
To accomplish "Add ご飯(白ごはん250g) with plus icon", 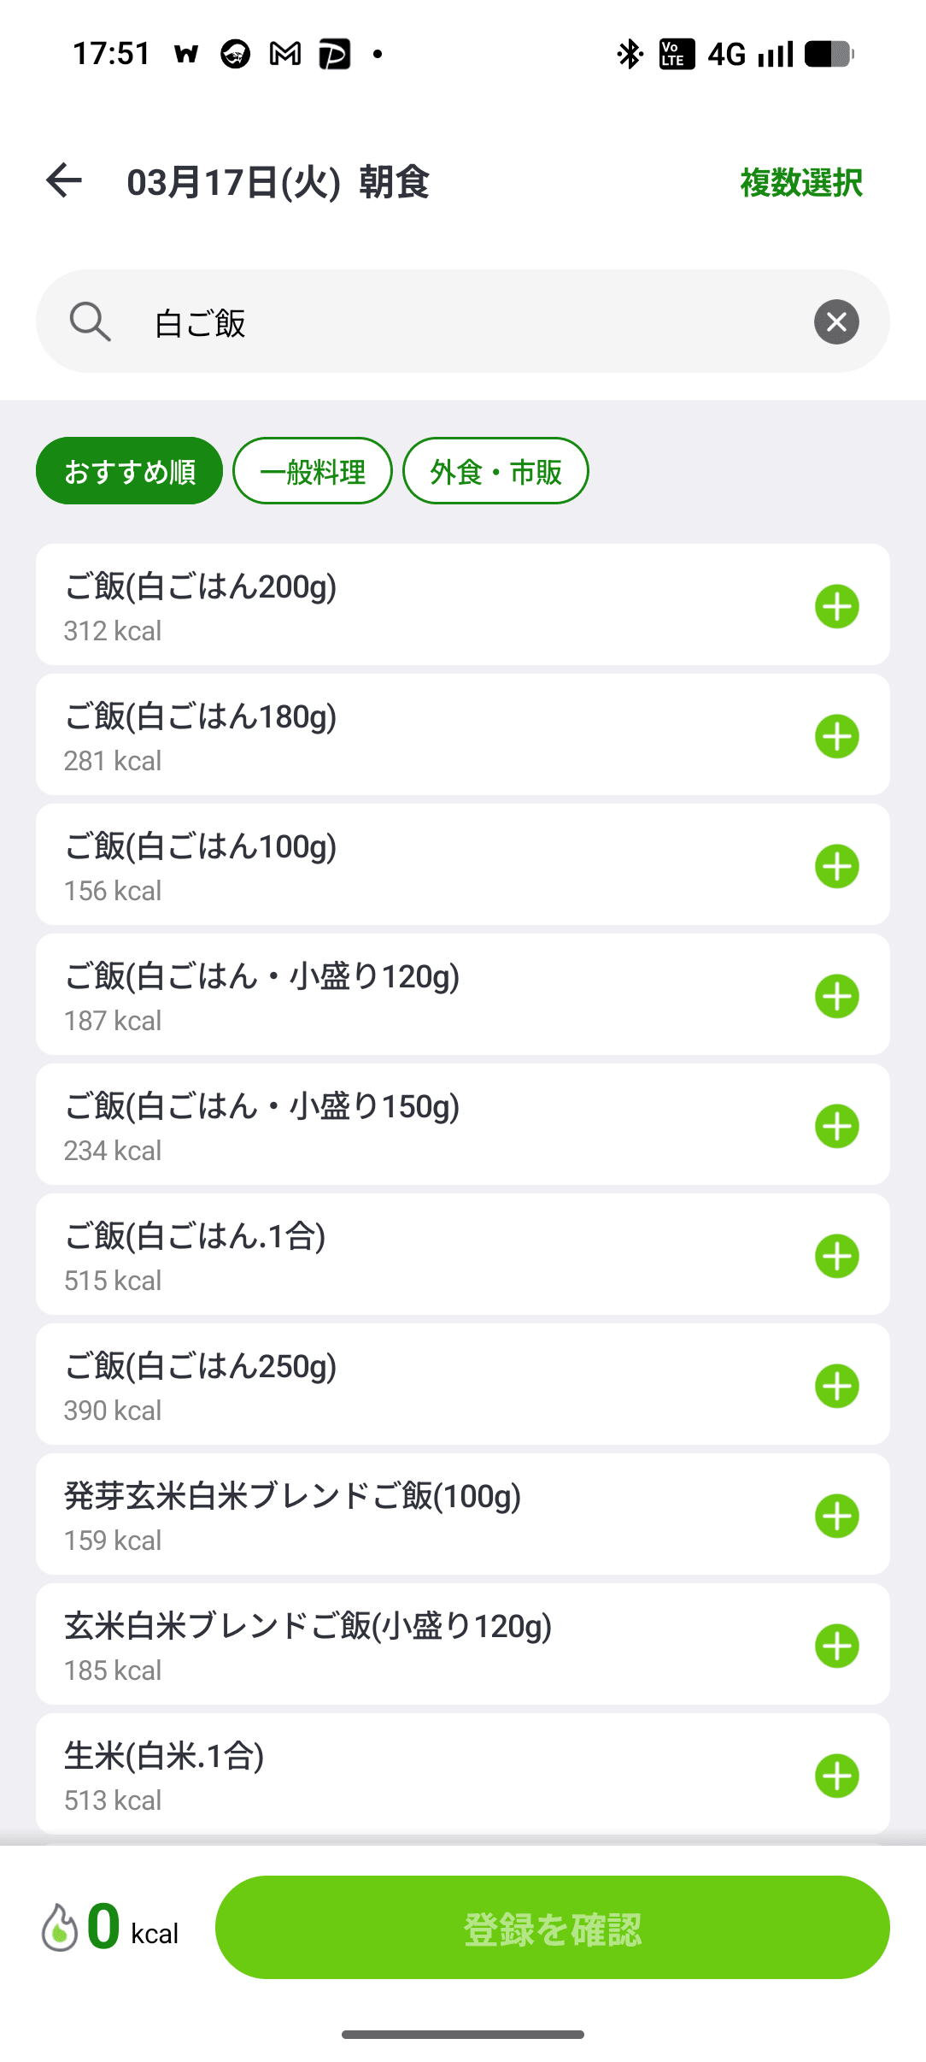I will coord(836,1387).
